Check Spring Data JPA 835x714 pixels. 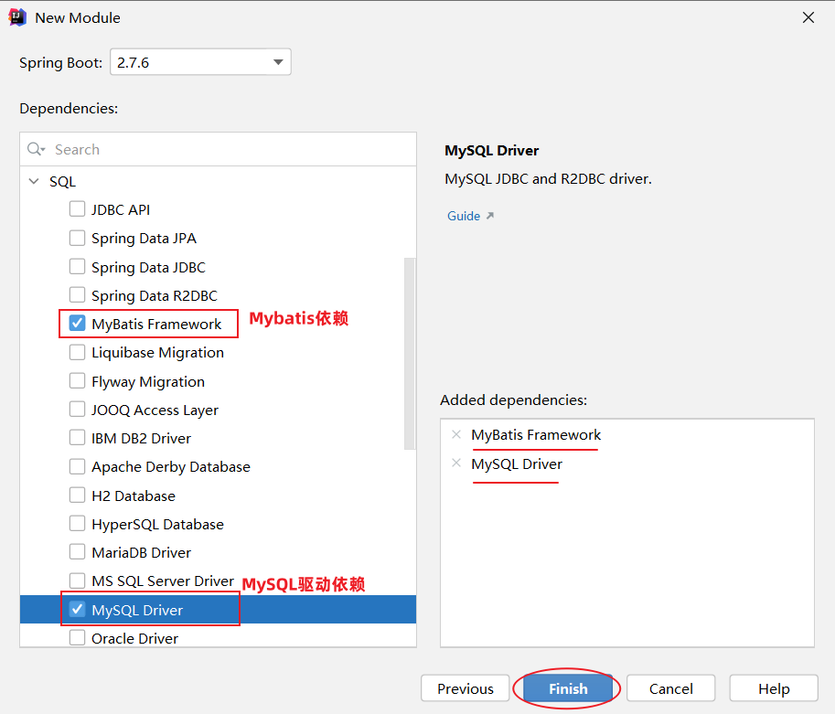[78, 238]
